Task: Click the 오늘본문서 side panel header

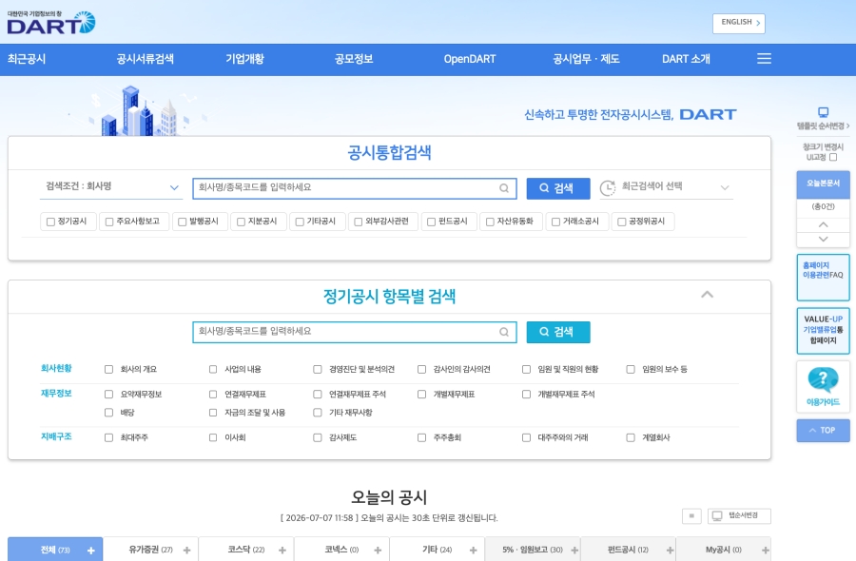Action: 823,184
